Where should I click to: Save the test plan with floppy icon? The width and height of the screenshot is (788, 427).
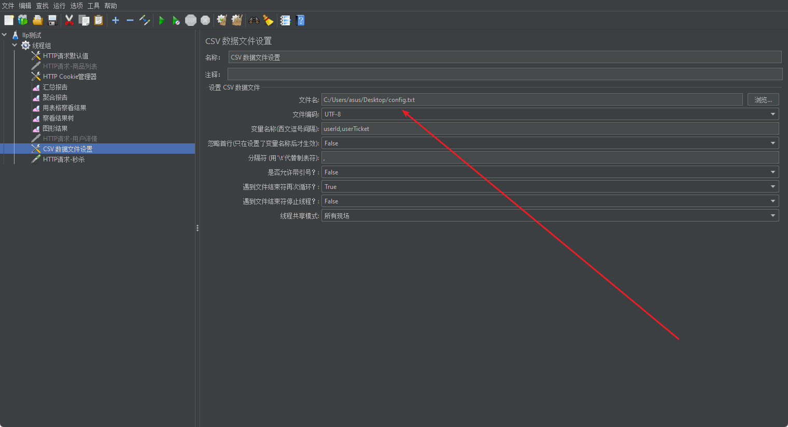coord(52,20)
